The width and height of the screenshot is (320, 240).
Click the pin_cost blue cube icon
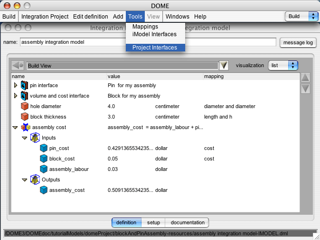[x=44, y=148]
